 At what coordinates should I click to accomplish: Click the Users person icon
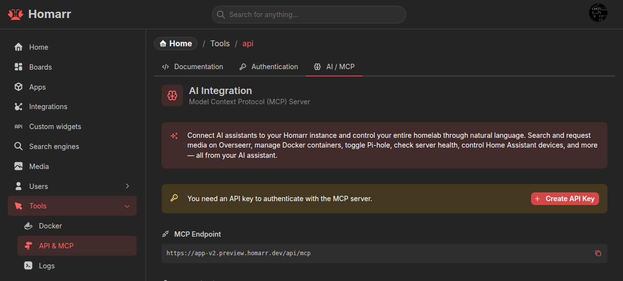pyautogui.click(x=18, y=186)
